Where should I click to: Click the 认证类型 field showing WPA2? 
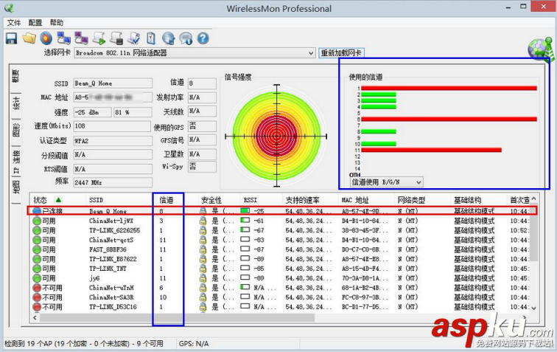(x=113, y=141)
